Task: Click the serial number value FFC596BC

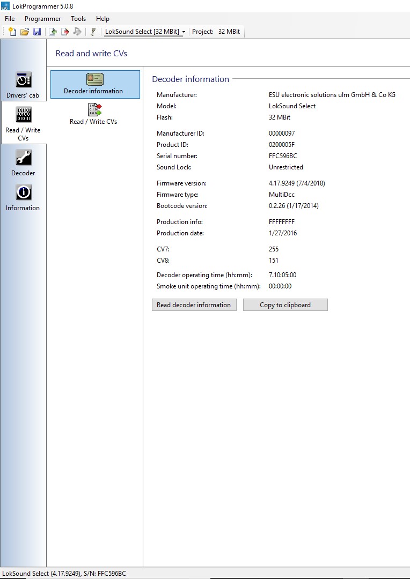Action: [x=283, y=156]
